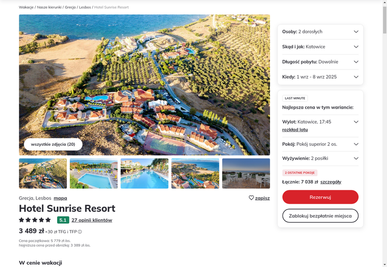Viewport: 387px width, 267px height.
Task: Go to Grecja in the breadcrumb
Action: [70, 7]
